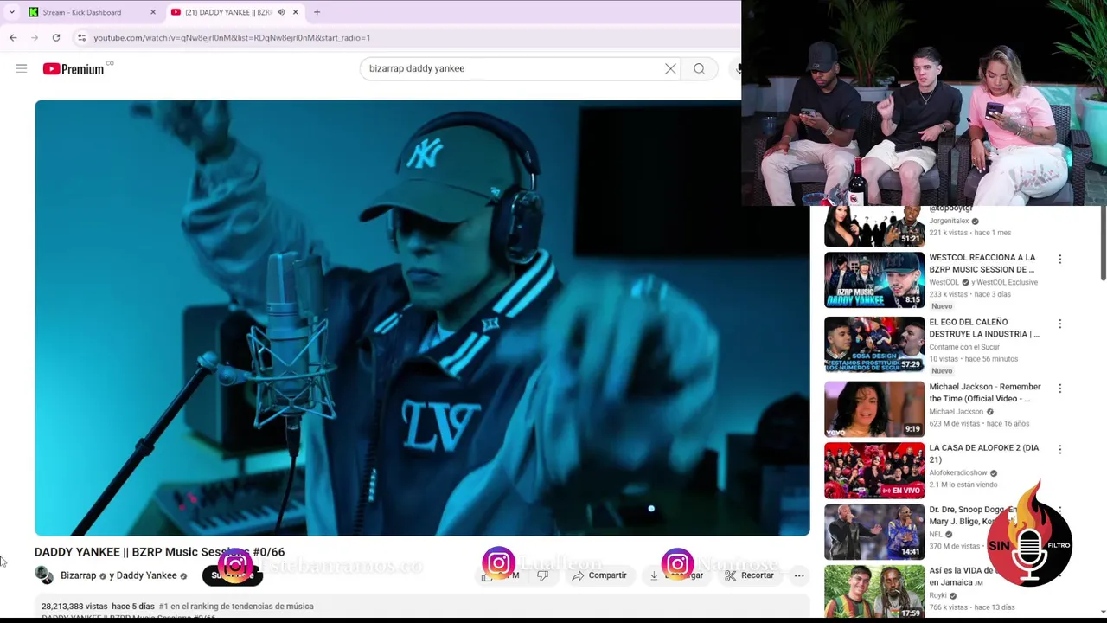Click the sidebar vertical scrollbar
The width and height of the screenshot is (1107, 623).
click(x=1103, y=243)
